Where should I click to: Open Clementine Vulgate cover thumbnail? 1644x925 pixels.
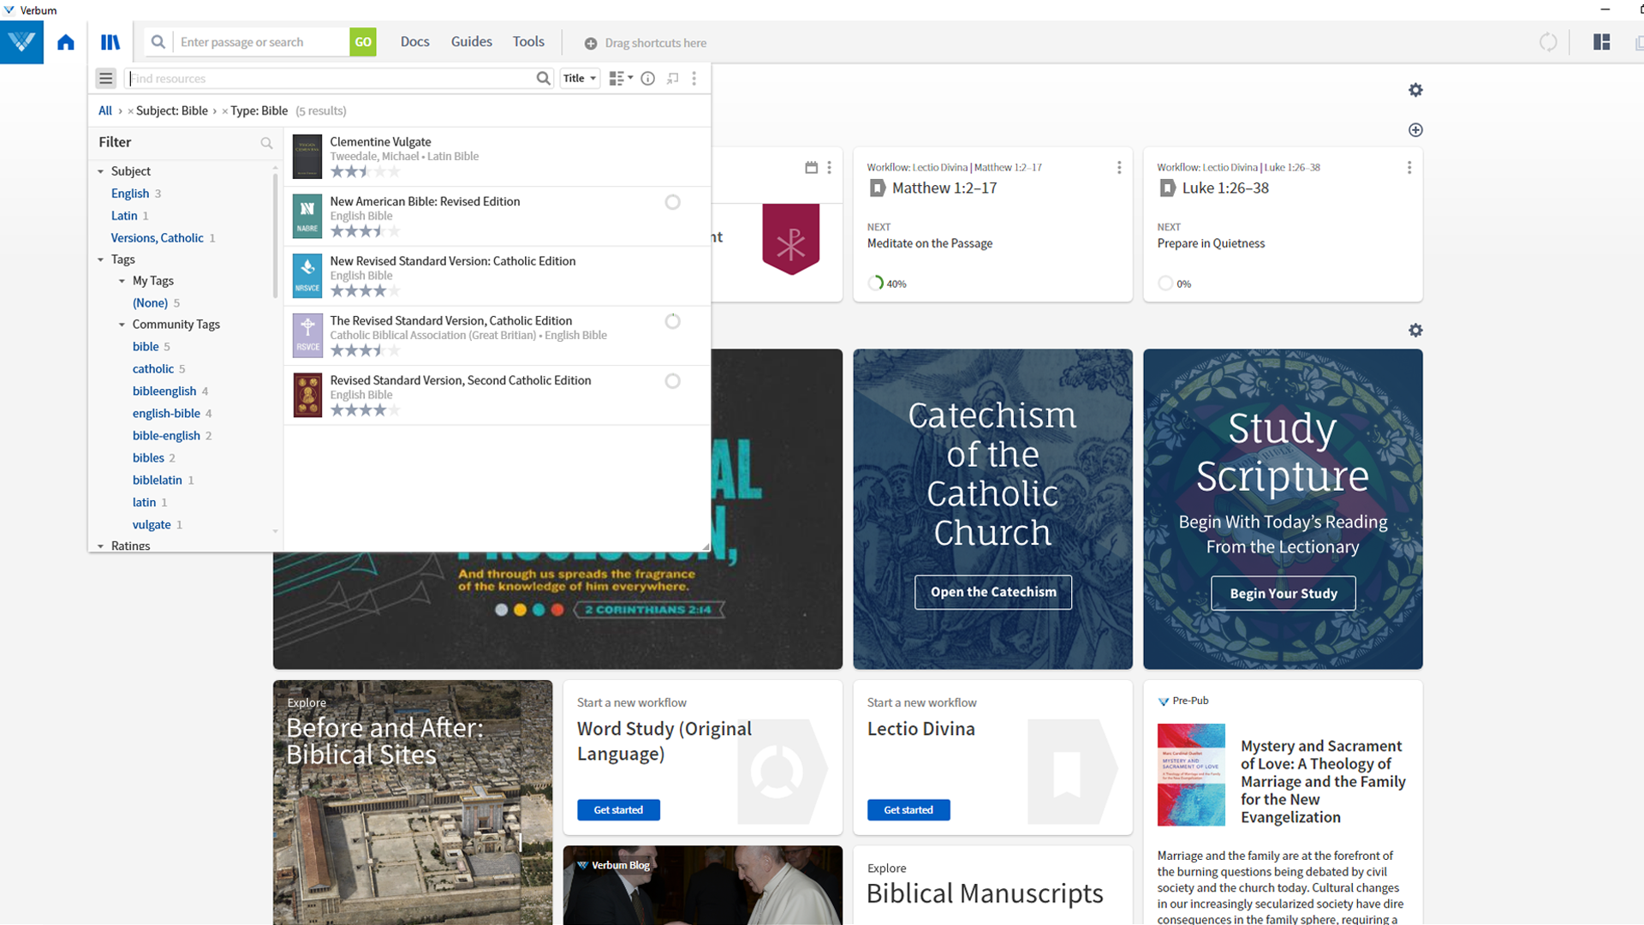[307, 157]
